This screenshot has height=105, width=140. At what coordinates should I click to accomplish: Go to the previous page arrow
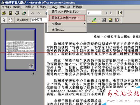click(106, 13)
